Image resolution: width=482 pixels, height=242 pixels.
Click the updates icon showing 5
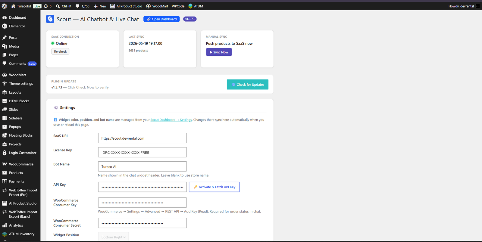[x=45, y=6]
